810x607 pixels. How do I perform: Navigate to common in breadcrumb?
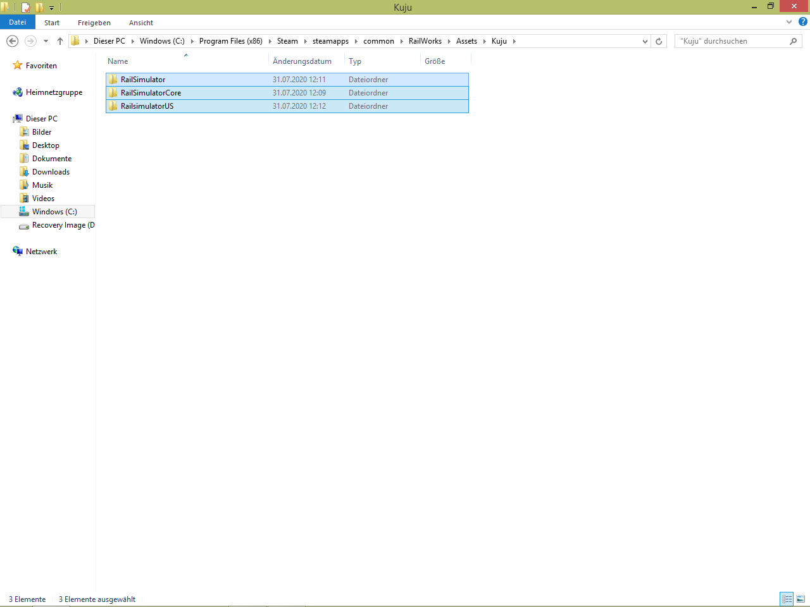pyautogui.click(x=378, y=41)
